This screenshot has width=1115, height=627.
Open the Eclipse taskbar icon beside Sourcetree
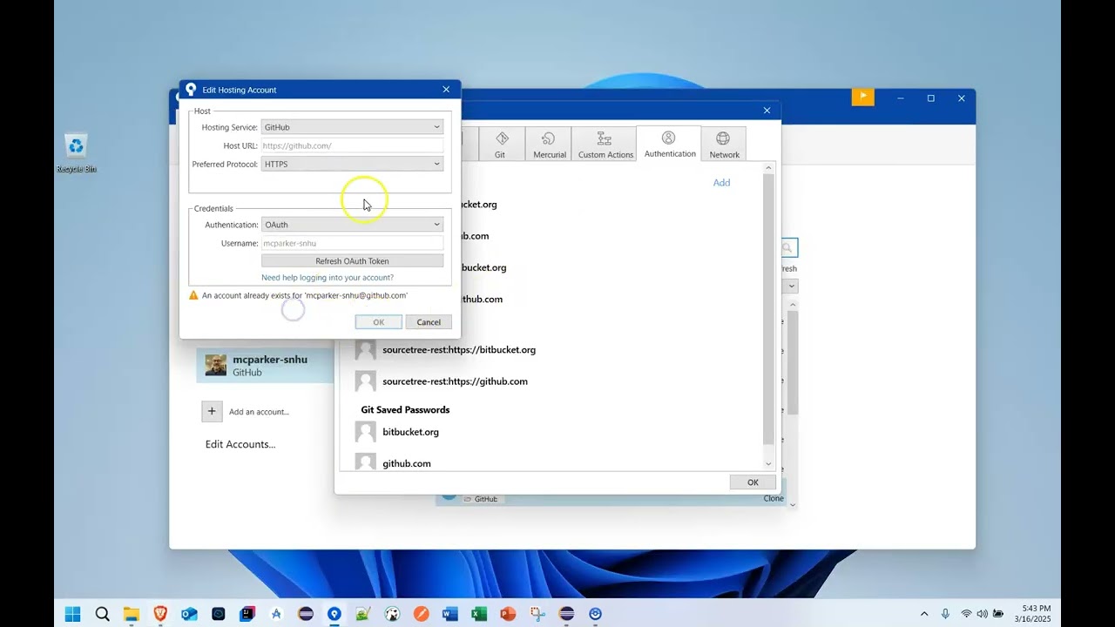pos(306,614)
